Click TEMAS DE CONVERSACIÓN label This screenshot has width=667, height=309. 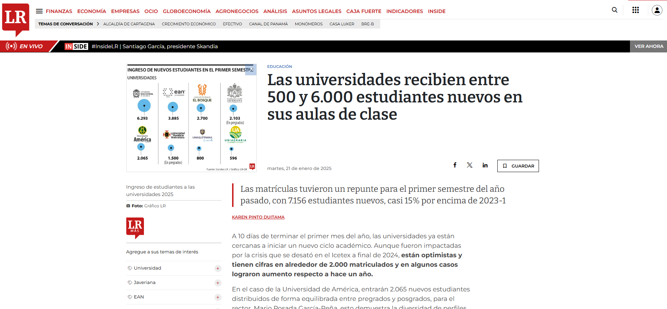tap(66, 24)
